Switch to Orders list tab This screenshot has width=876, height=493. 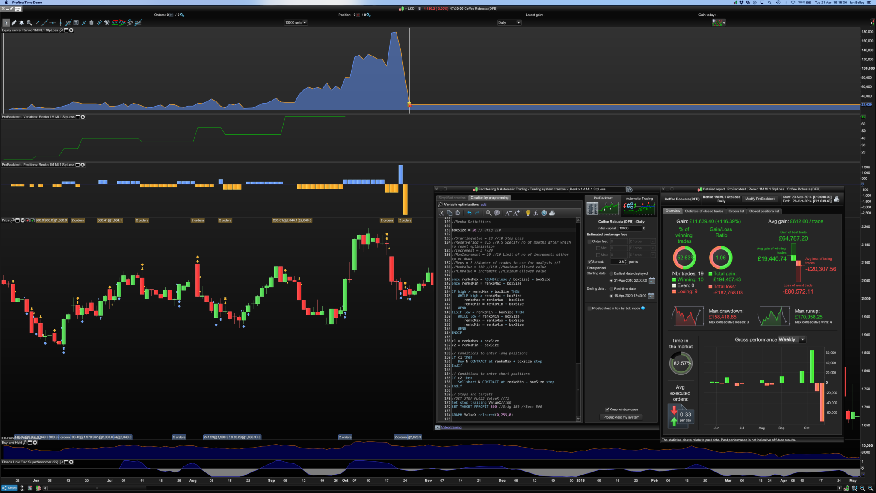tap(736, 211)
